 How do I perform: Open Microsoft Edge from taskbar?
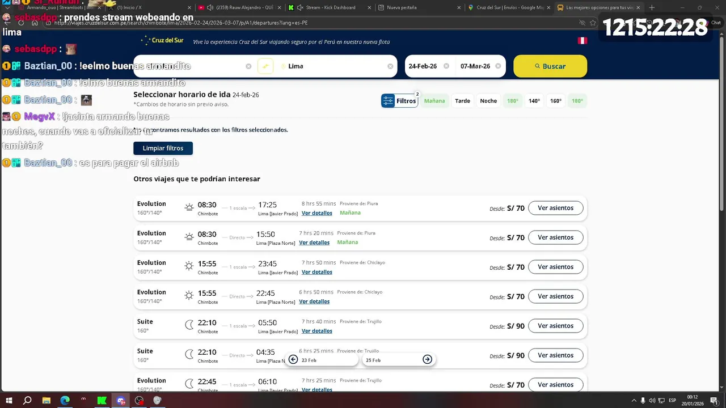(x=65, y=401)
